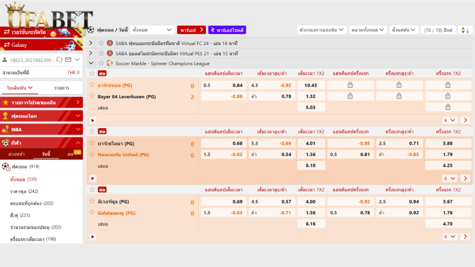This screenshot has height=267, width=475.
Task: Click the red-green sort arrows icon top right
Action: point(465,30)
